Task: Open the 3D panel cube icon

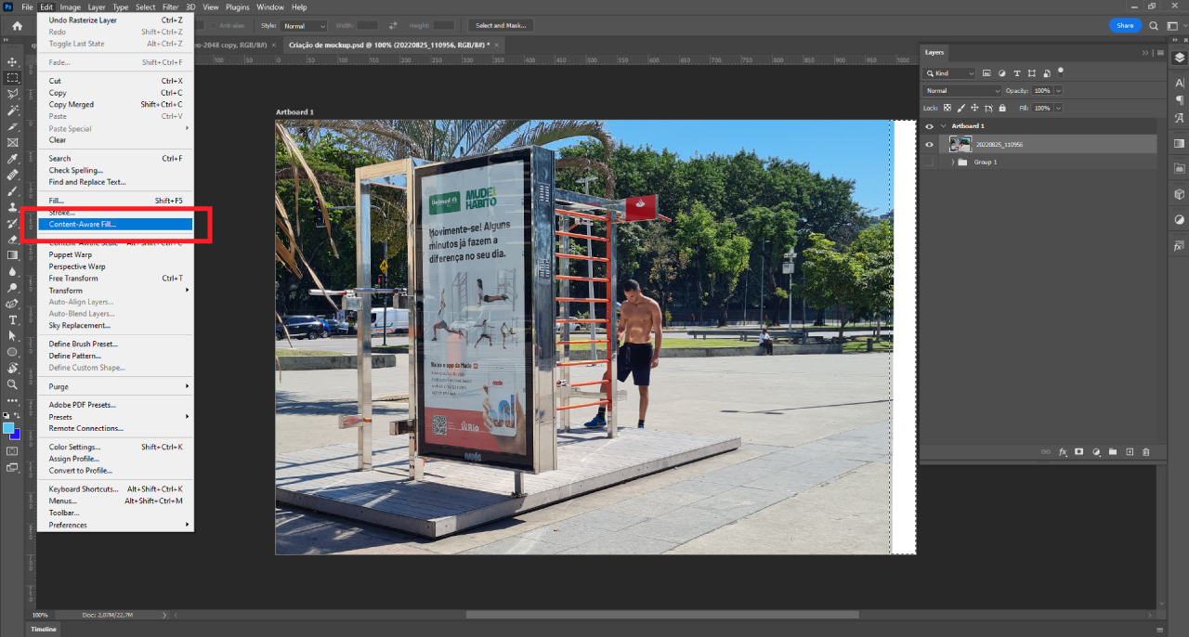Action: (1180, 194)
